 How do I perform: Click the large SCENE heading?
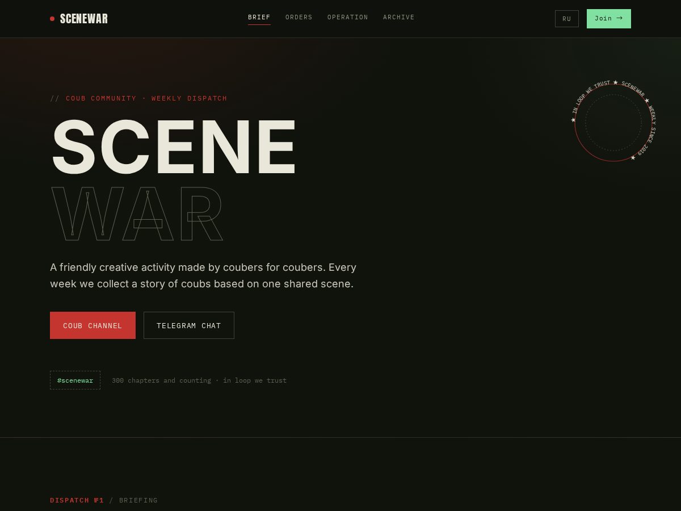174,147
